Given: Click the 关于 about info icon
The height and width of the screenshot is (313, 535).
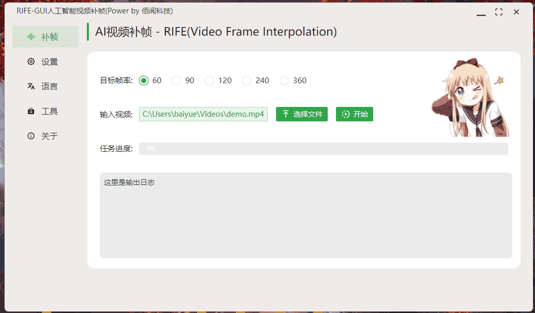Looking at the screenshot, I should coord(31,136).
